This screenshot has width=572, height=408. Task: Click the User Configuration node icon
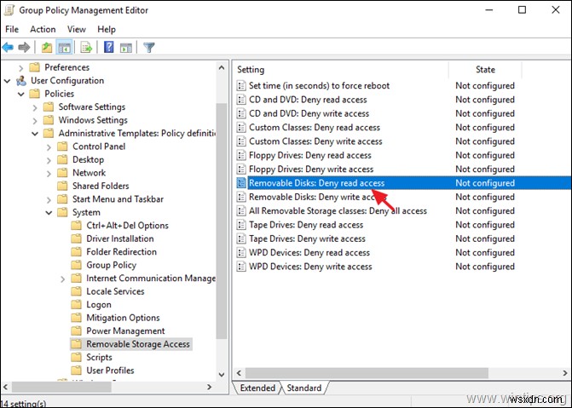tap(21, 81)
